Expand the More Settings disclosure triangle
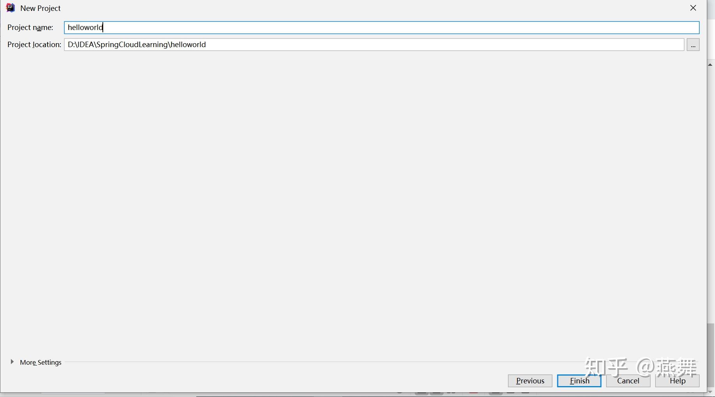Image resolution: width=715 pixels, height=397 pixels. [12, 362]
